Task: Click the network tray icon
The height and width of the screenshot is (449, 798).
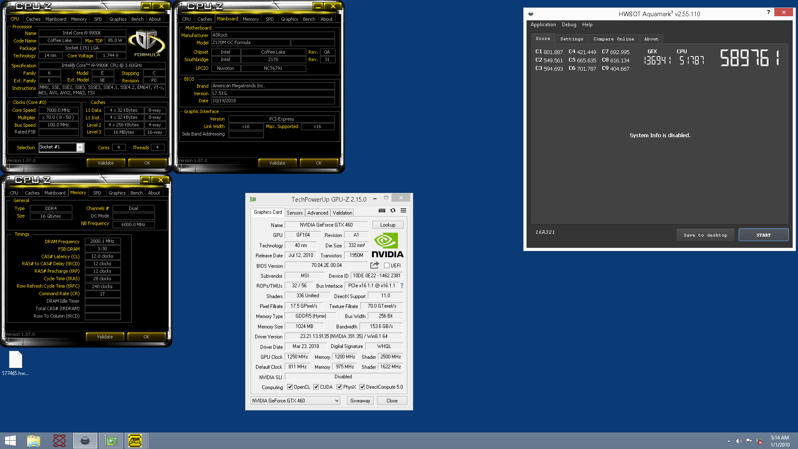Action: tap(759, 441)
